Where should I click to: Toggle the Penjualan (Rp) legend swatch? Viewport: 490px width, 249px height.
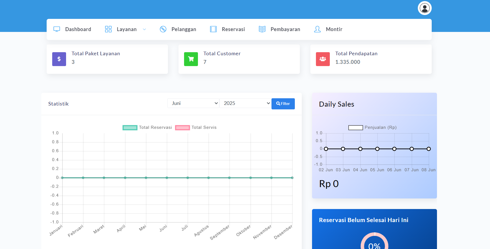tap(356, 128)
